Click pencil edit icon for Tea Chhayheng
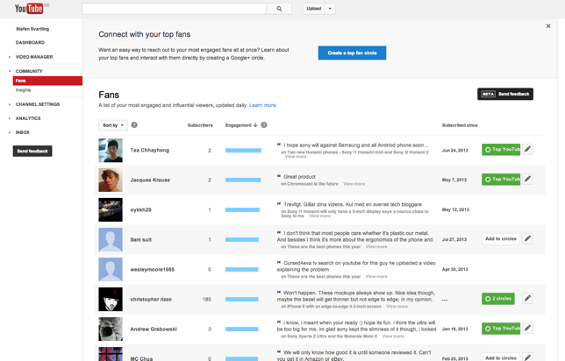Viewport: 565px width, 361px height. pyautogui.click(x=528, y=150)
